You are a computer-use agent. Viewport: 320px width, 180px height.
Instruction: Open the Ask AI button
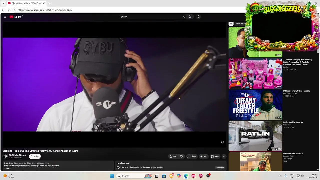point(203,156)
